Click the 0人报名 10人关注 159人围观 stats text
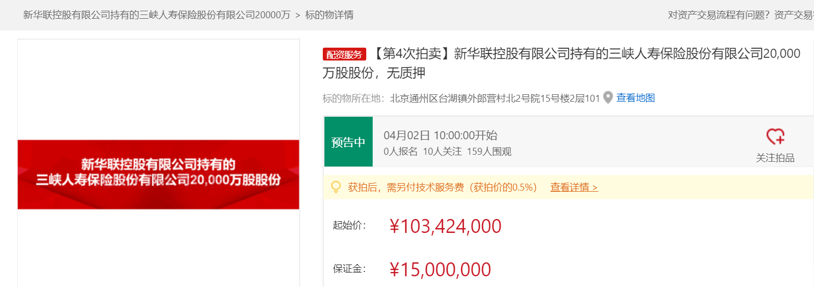 (x=447, y=152)
